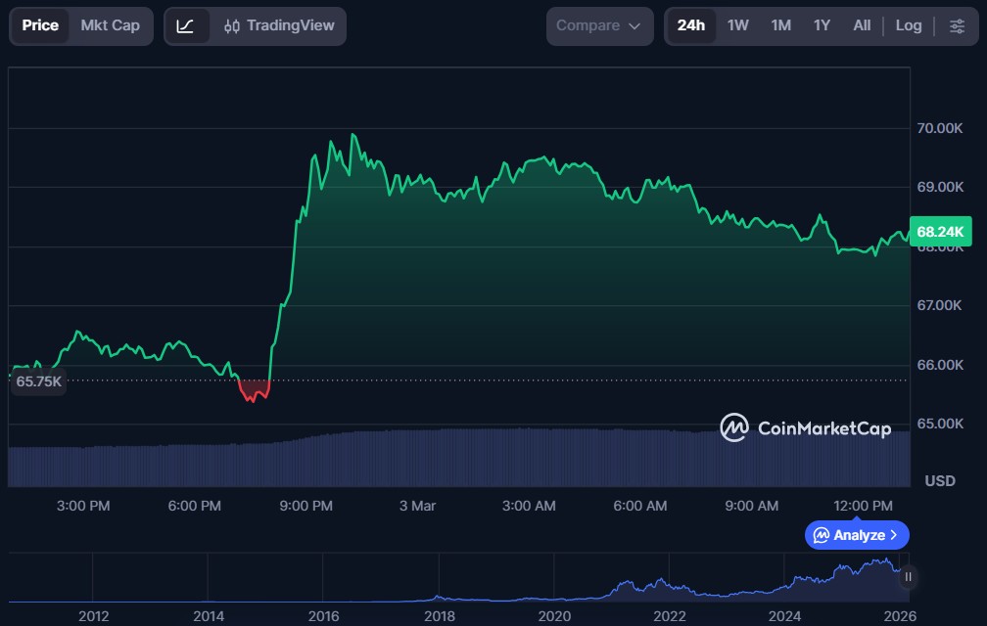Choose the All time range
The image size is (987, 626).
coord(862,25)
